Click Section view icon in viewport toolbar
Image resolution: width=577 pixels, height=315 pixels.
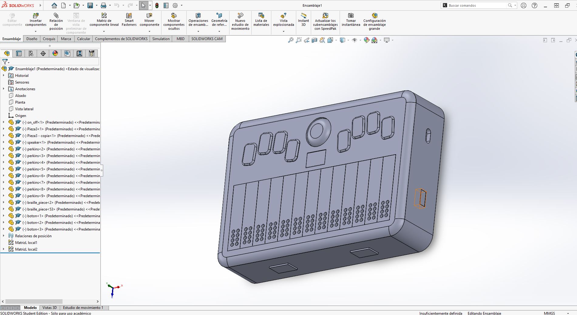[314, 40]
